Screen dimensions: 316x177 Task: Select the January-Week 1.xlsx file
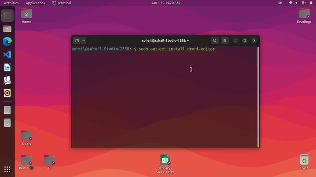[165, 164]
